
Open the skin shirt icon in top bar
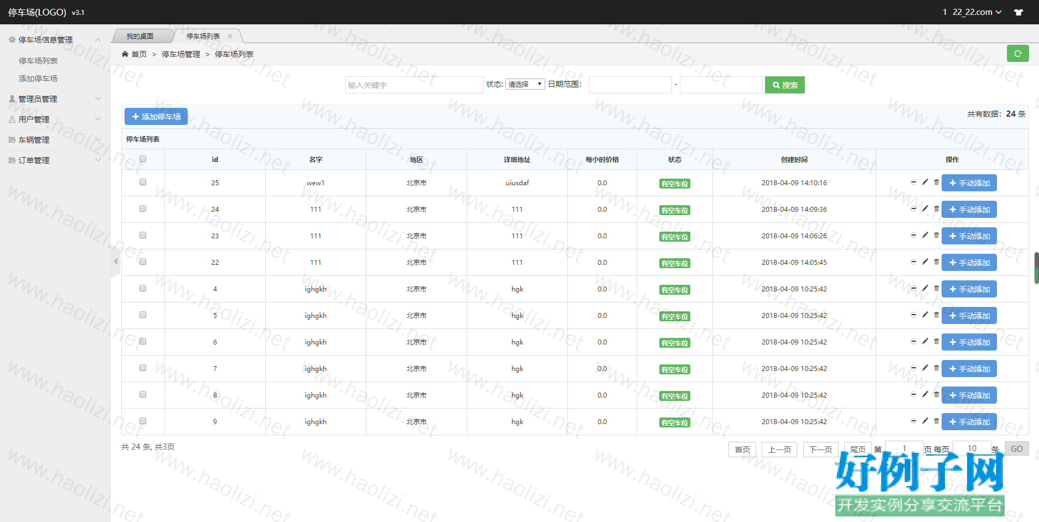pos(1019,12)
